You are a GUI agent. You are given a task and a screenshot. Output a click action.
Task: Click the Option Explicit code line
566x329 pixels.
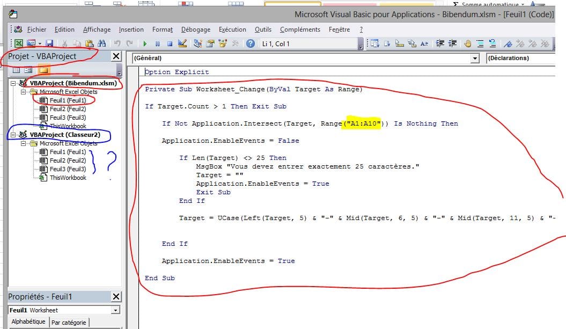tap(177, 72)
